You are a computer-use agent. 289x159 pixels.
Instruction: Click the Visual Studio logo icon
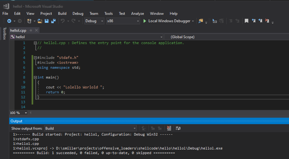pos(6,6)
